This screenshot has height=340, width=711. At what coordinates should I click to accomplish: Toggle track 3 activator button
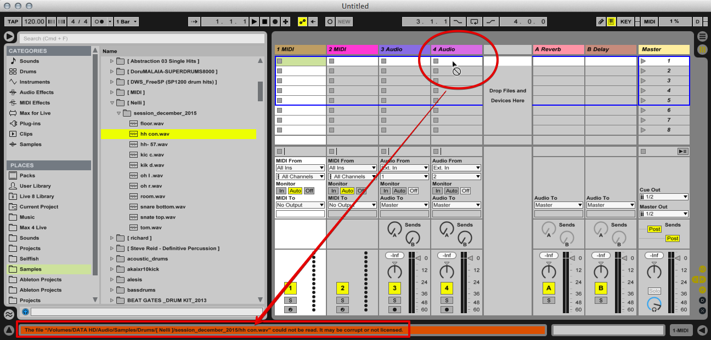(394, 288)
